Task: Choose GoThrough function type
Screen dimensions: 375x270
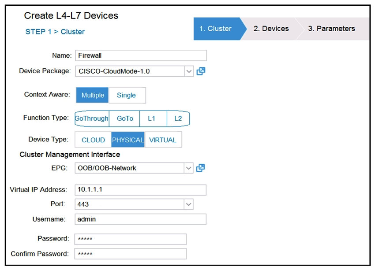Action: tap(92, 118)
